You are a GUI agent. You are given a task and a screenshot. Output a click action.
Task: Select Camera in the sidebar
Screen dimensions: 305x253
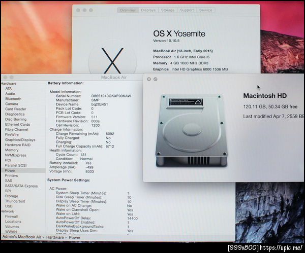[12, 104]
